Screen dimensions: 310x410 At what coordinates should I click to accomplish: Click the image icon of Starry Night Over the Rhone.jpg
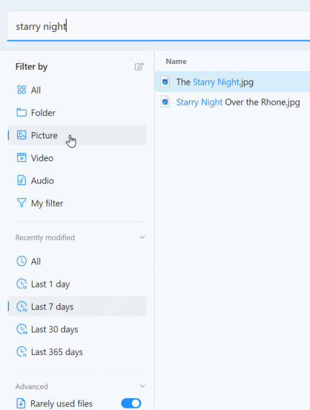165,102
